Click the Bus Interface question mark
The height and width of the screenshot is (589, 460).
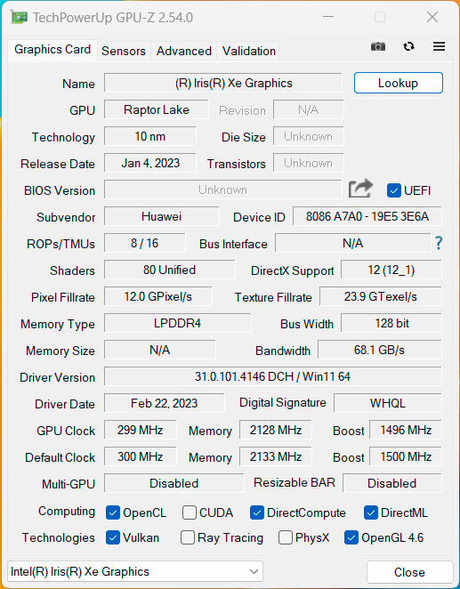[439, 243]
